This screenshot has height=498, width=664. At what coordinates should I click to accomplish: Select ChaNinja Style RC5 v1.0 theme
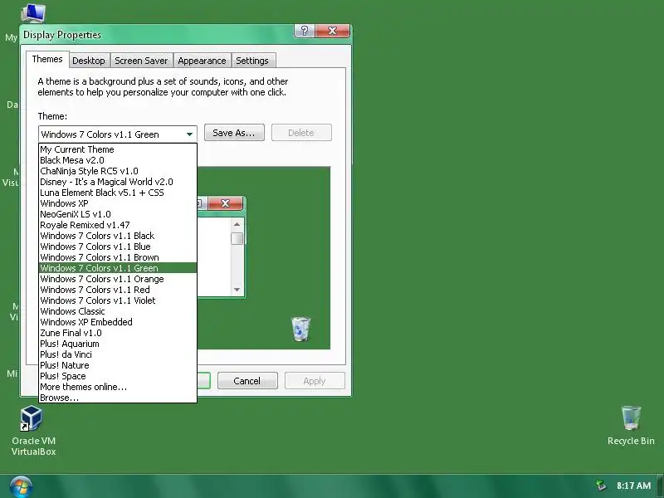pyautogui.click(x=118, y=171)
